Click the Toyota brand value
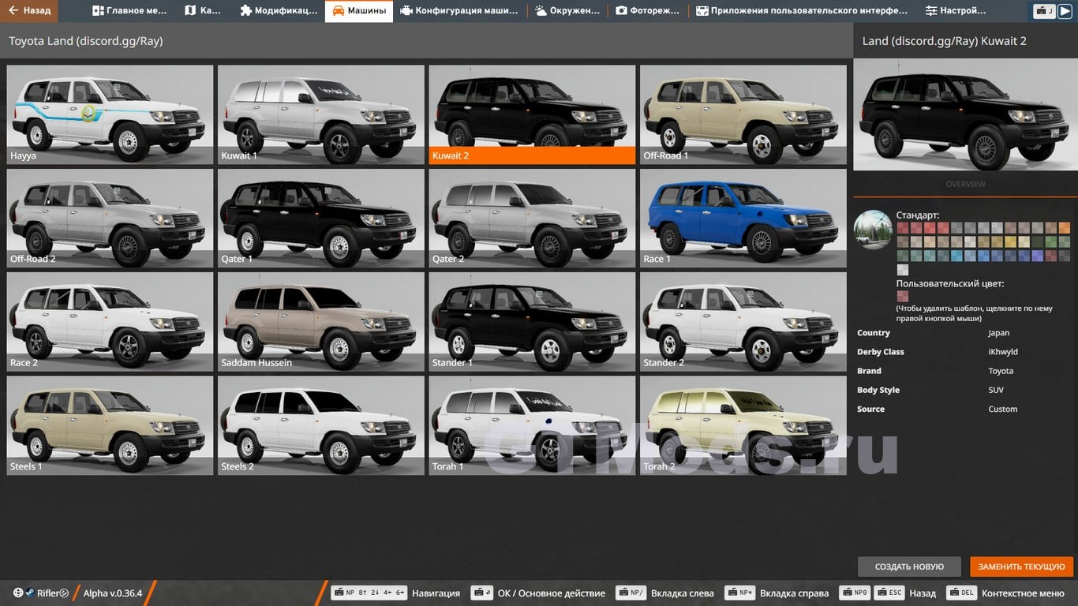Screen dimensions: 1078x606 [x=1001, y=371]
